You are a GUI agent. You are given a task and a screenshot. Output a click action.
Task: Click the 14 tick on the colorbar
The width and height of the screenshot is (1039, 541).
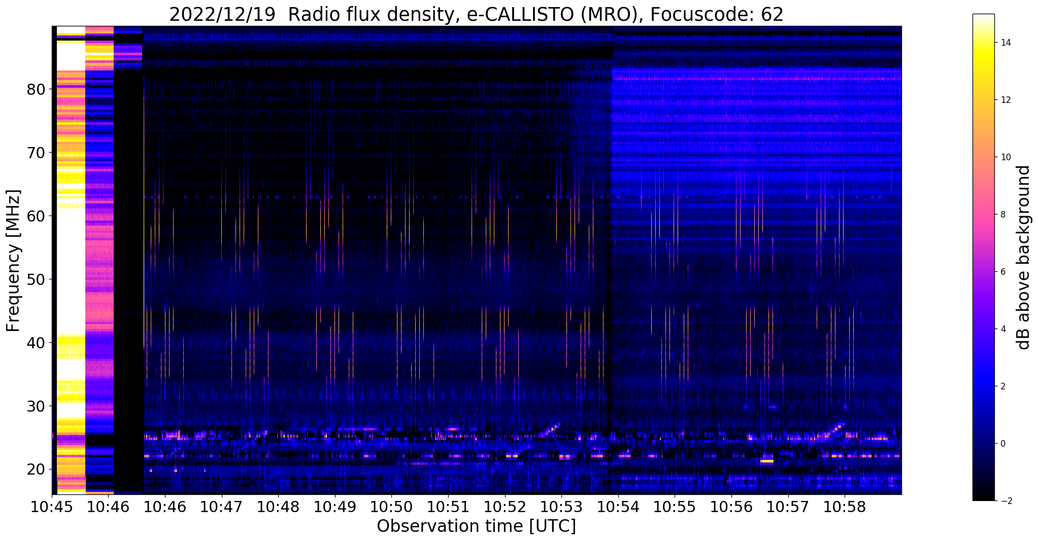[1005, 43]
